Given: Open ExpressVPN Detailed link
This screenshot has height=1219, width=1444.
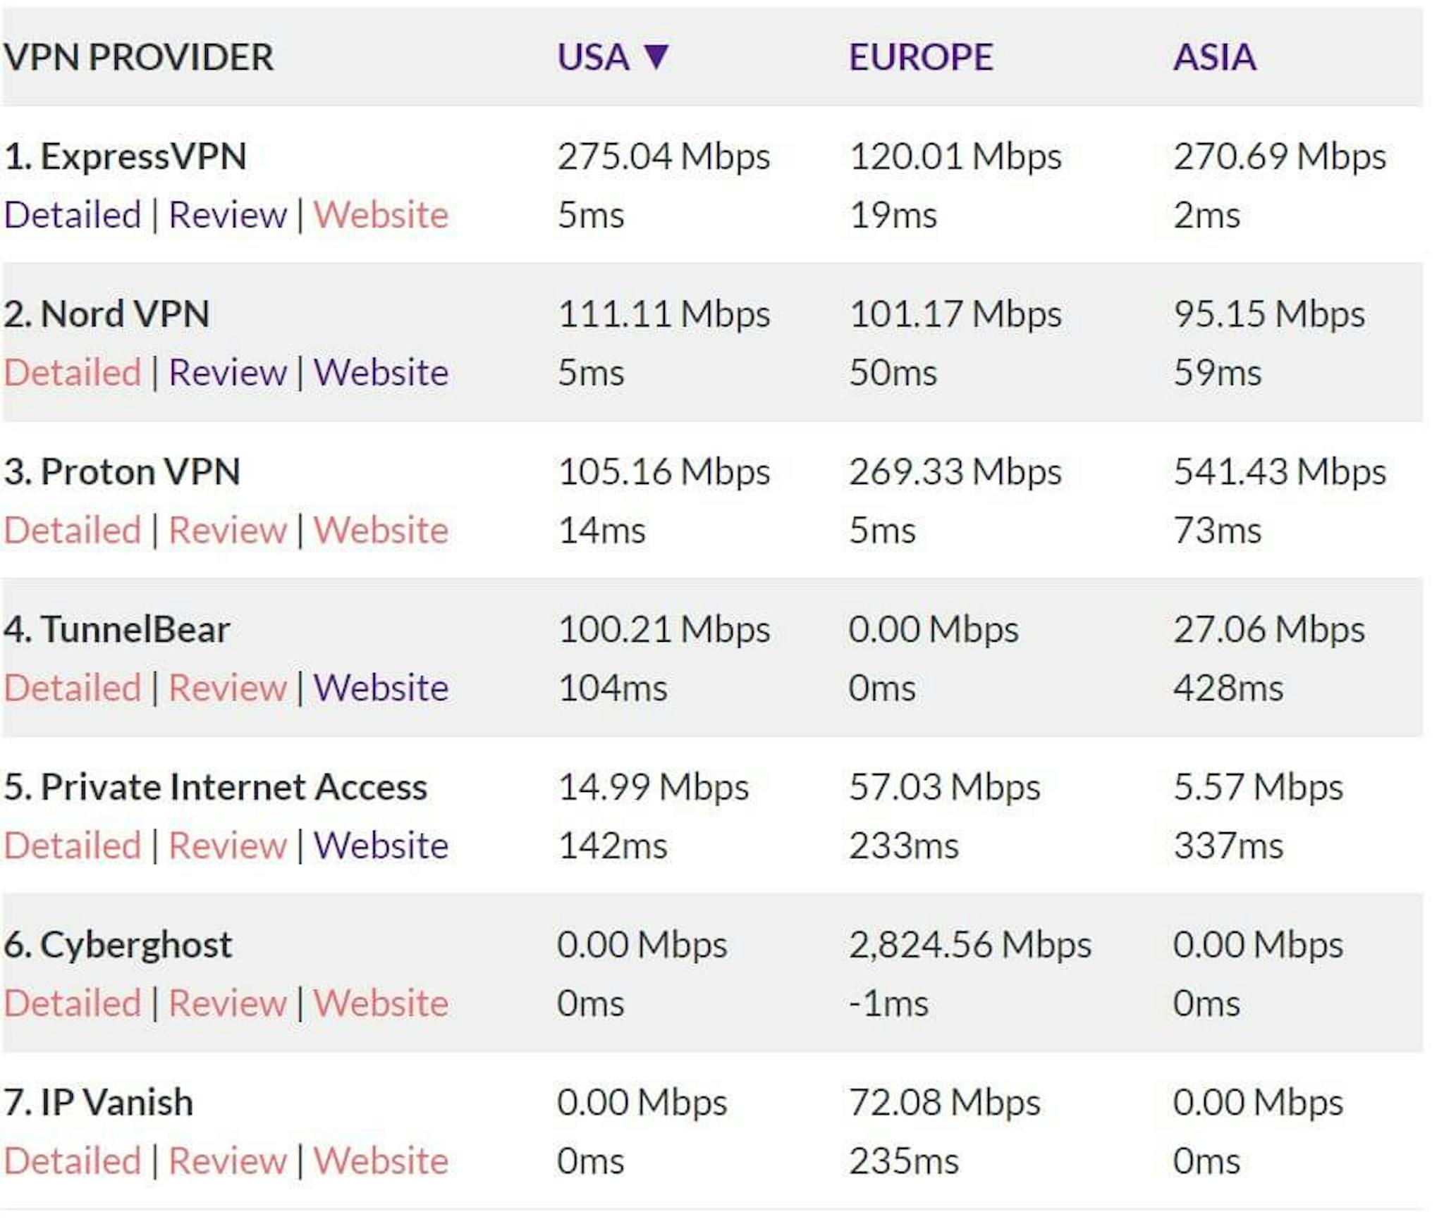Looking at the screenshot, I should pos(73,214).
